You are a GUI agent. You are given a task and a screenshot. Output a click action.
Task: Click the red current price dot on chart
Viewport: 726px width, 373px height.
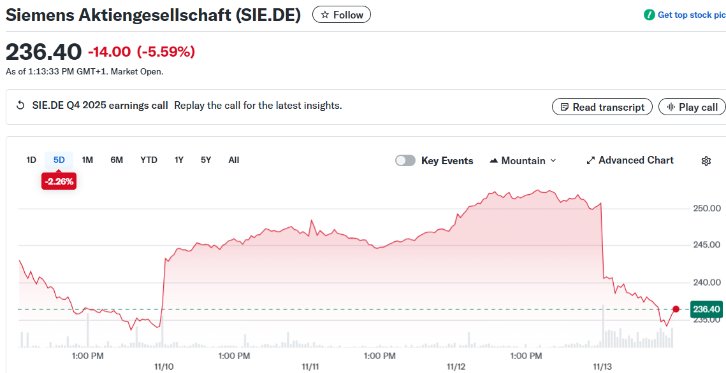coord(676,309)
